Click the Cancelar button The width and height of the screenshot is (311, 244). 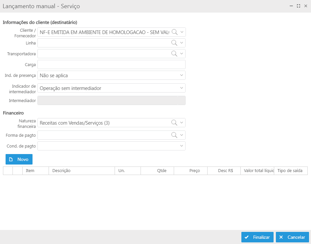pyautogui.click(x=292, y=237)
